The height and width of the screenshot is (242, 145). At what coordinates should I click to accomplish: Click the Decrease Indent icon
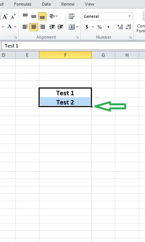52,27
